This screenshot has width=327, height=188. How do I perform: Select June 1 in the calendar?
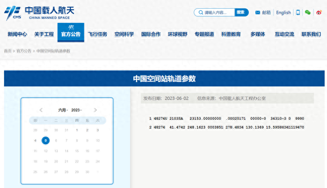(77, 130)
